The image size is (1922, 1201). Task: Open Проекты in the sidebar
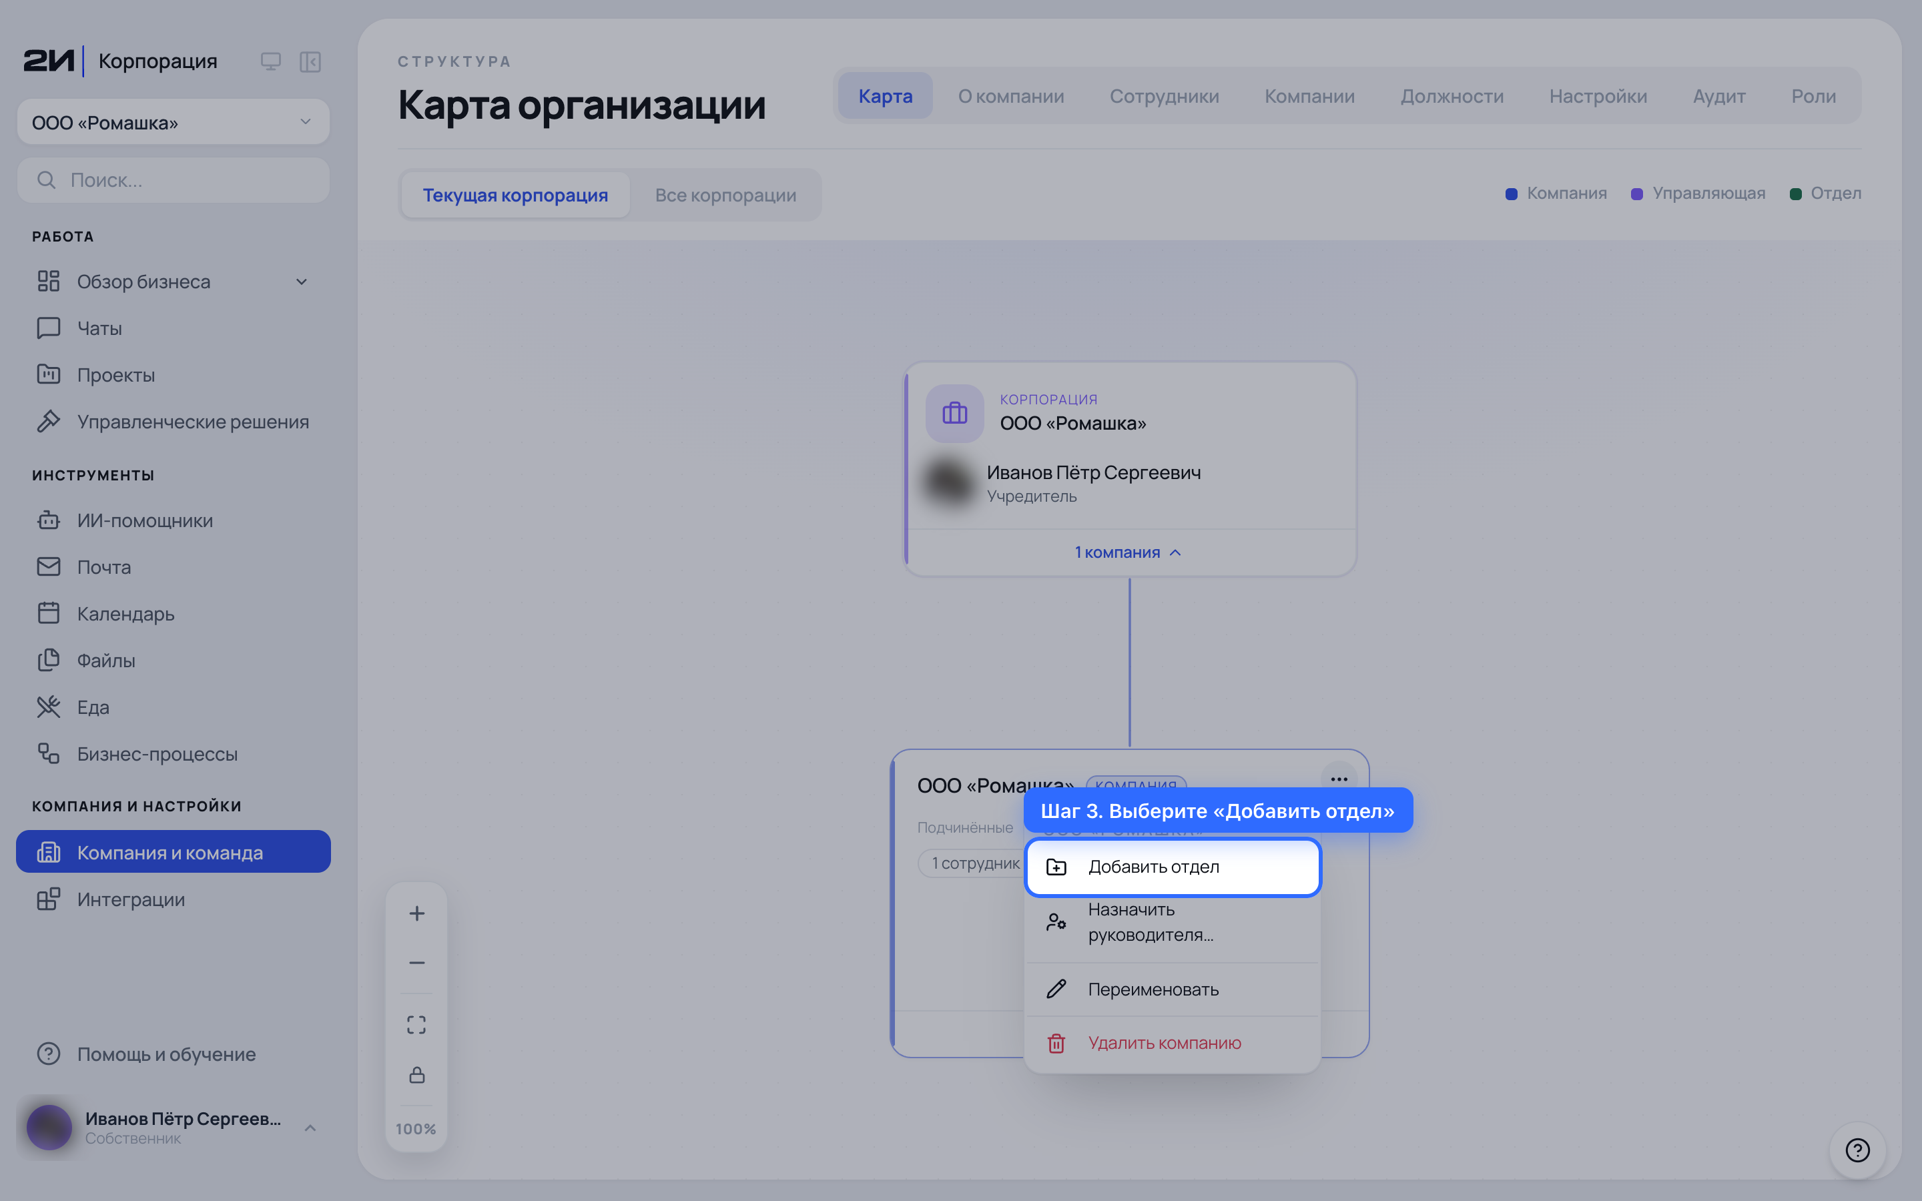tap(173, 375)
